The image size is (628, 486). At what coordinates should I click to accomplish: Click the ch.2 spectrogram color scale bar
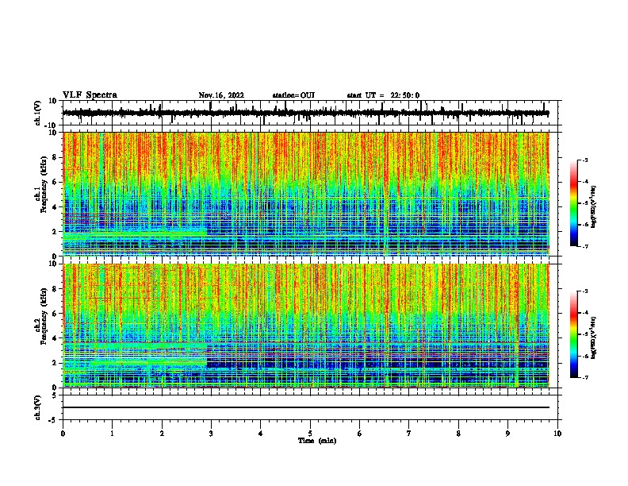tap(573, 334)
